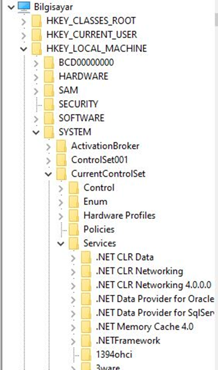218x370 pixels.
Task: Select the HKEY_CLASSES_ROOT folder icon
Action: tap(37, 21)
